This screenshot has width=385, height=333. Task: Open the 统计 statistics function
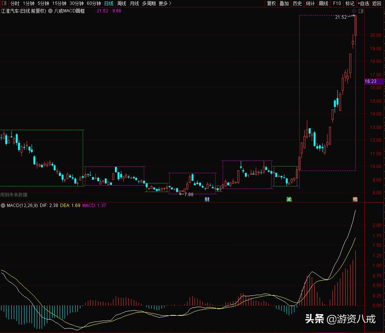coord(310,3)
